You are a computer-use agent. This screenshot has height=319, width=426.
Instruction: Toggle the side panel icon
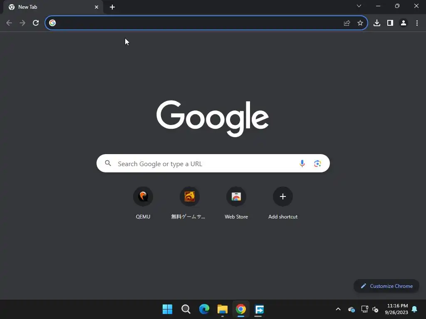click(390, 23)
